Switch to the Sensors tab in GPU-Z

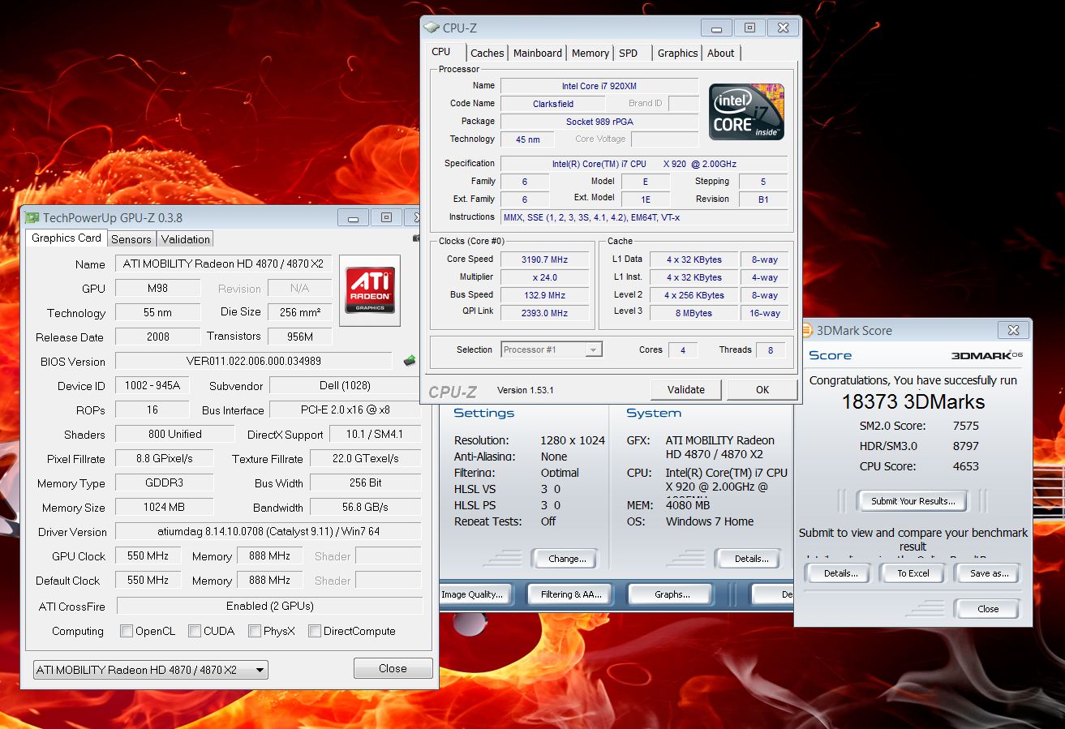[x=131, y=239]
